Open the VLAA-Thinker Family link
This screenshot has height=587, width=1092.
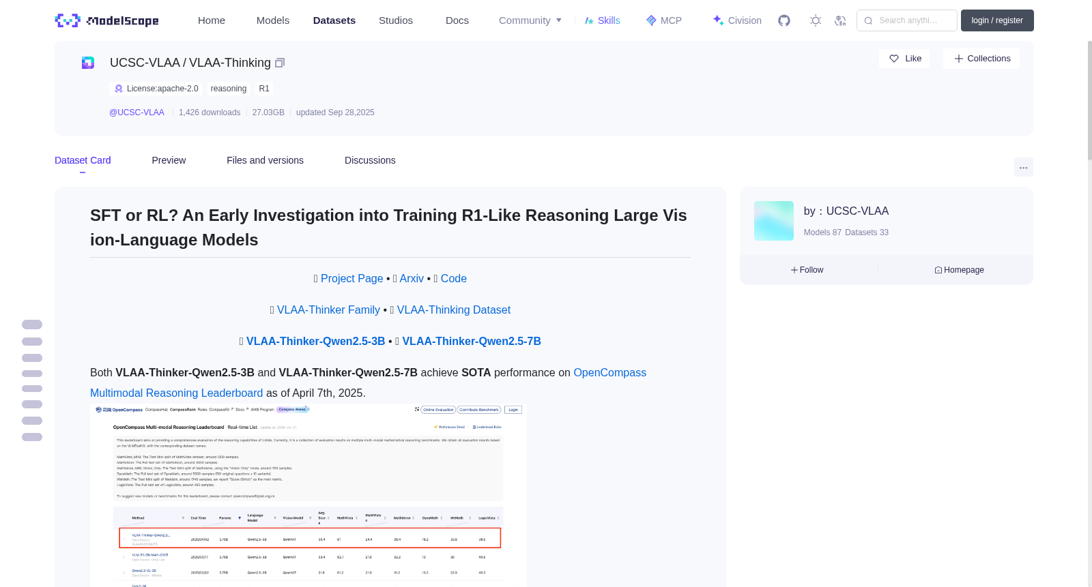tap(328, 310)
